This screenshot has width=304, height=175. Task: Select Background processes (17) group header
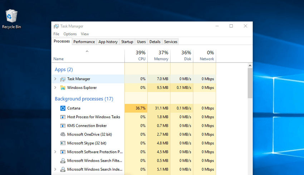pyautogui.click(x=84, y=99)
